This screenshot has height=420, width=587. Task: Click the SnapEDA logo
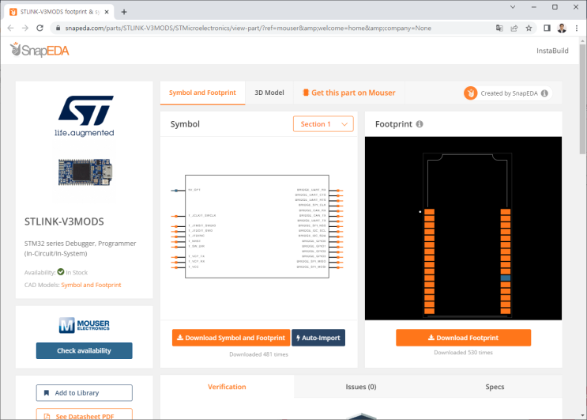(40, 50)
